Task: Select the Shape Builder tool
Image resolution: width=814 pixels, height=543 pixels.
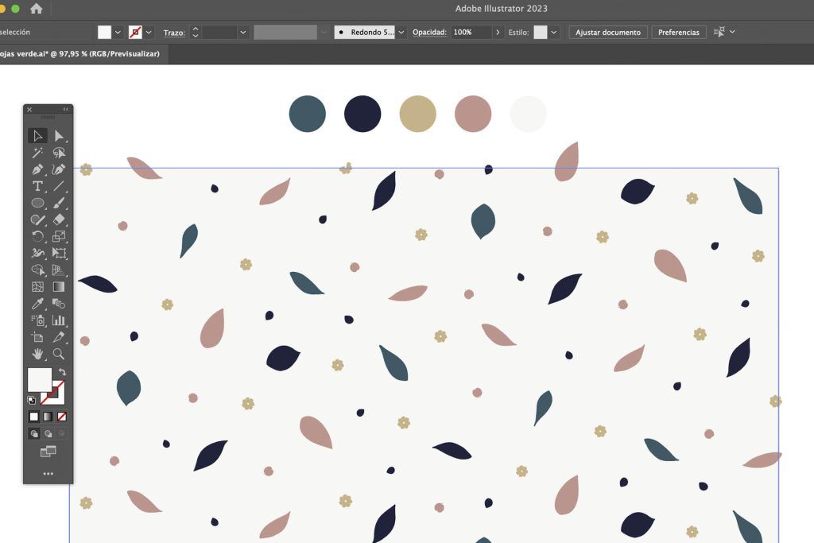Action: [37, 270]
